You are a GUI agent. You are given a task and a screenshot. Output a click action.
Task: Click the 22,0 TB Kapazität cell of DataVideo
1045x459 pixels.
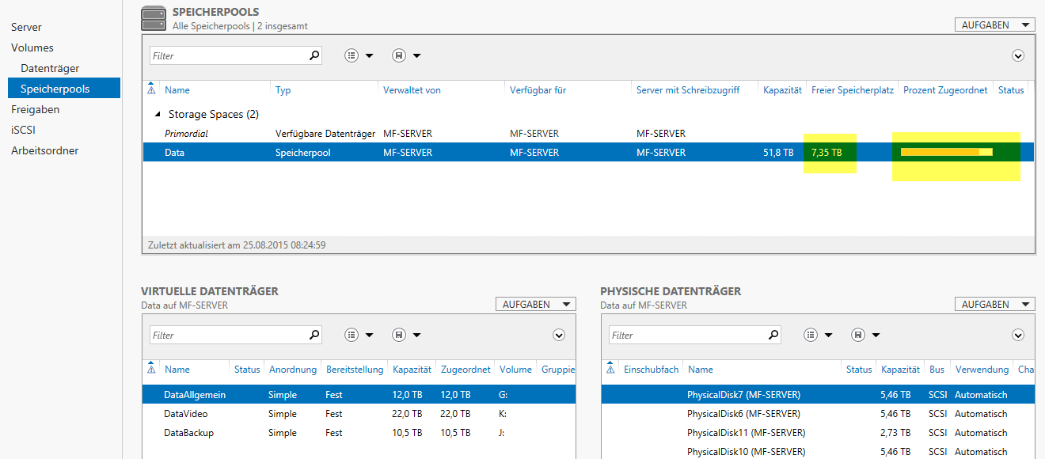(x=407, y=414)
